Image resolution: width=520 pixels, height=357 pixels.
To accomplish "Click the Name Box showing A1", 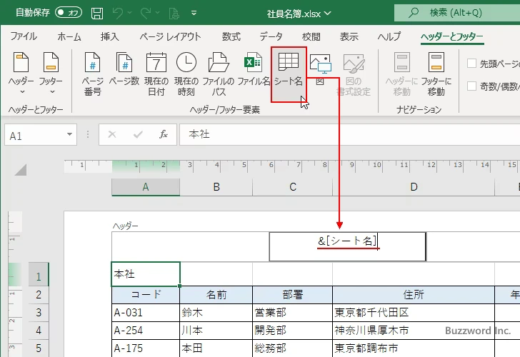I will [x=35, y=135].
